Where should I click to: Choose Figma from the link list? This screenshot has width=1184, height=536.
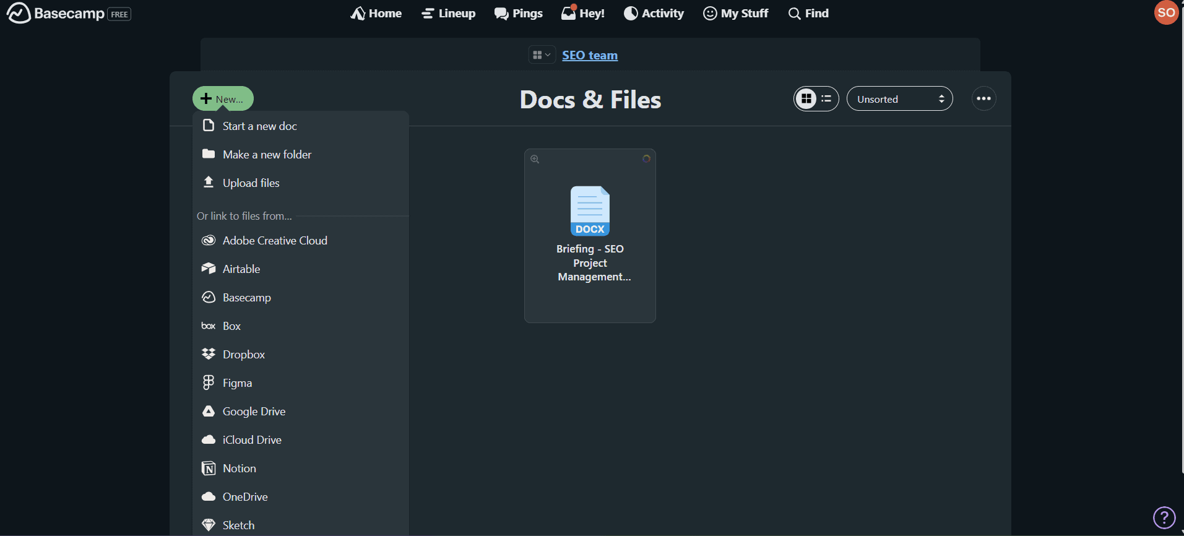[237, 383]
